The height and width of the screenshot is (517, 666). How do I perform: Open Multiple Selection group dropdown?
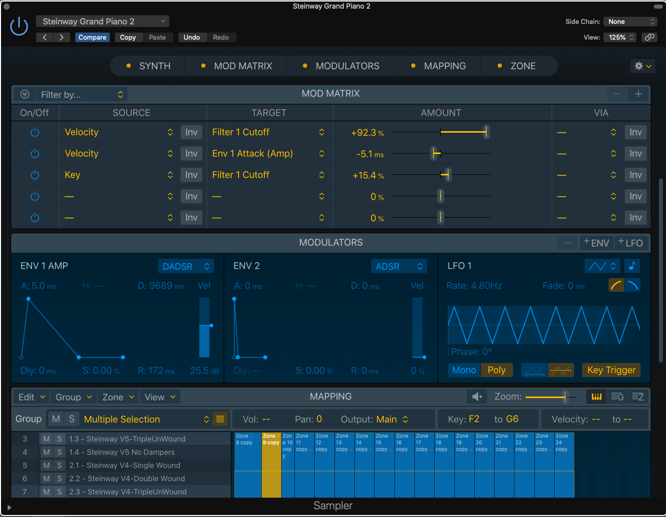(x=146, y=419)
